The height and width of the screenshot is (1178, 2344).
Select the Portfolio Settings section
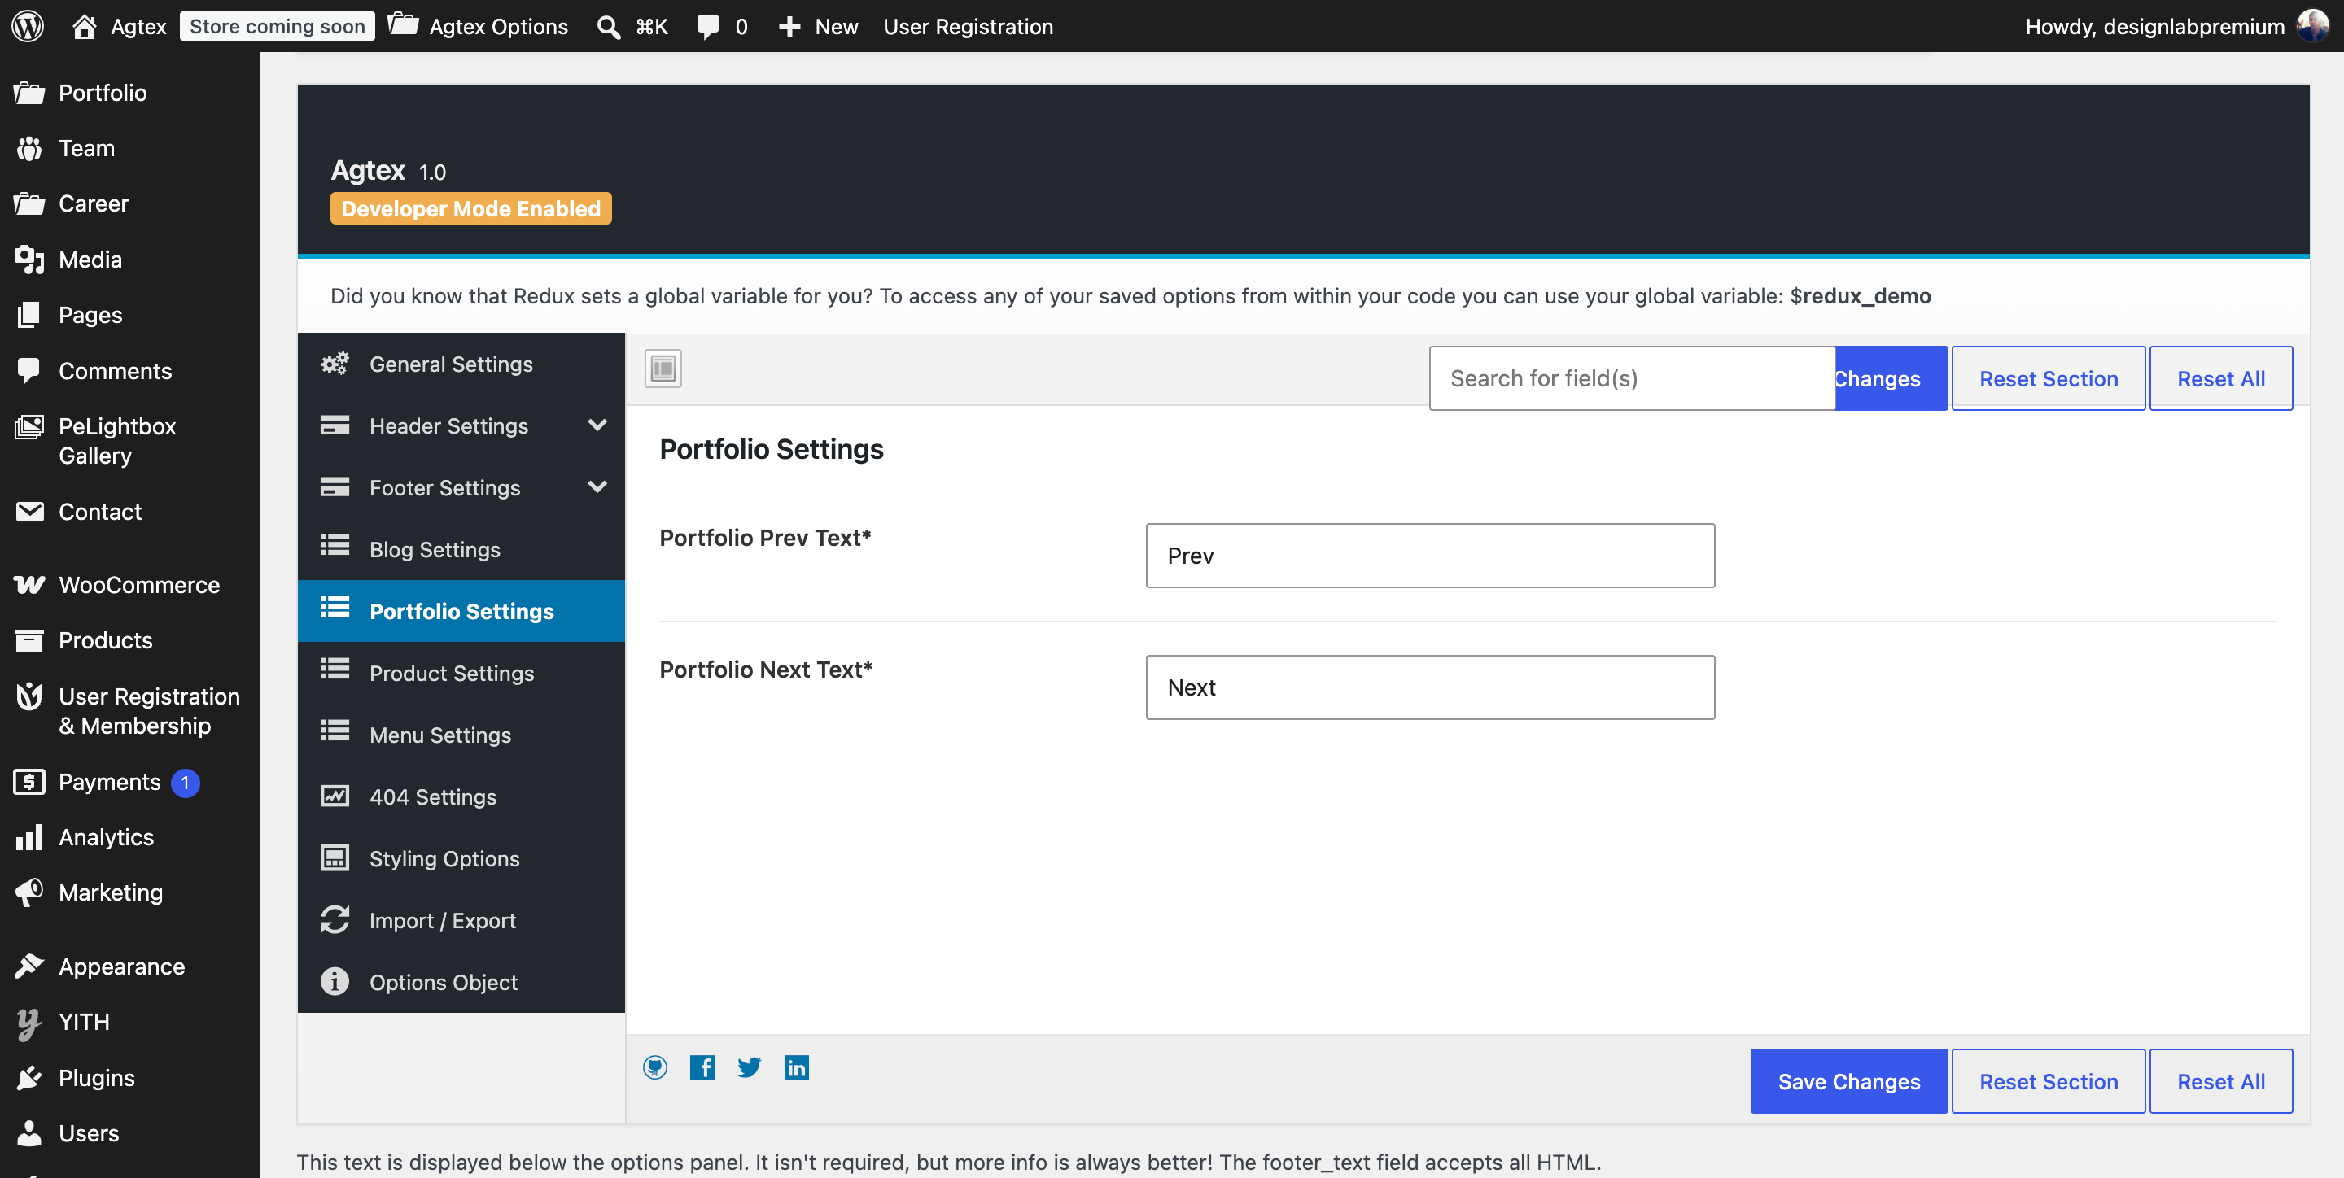point(461,611)
